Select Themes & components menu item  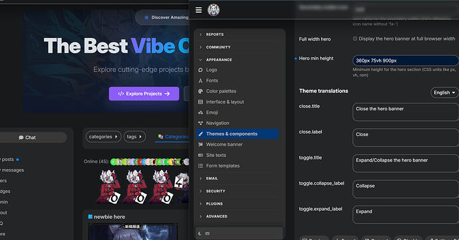(237, 134)
